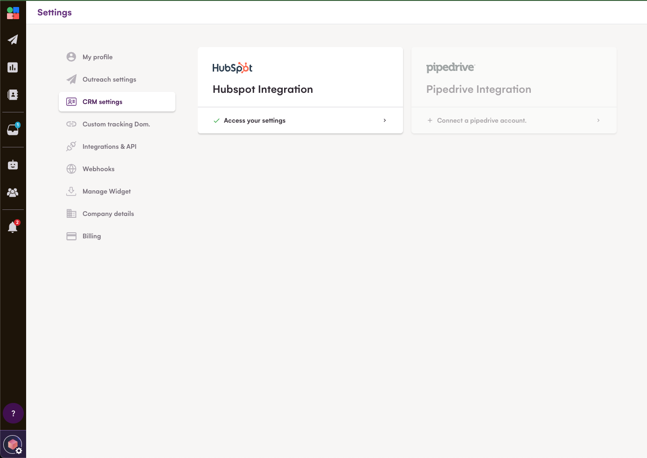
Task: Click the HubSpot logo
Action: 232,68
